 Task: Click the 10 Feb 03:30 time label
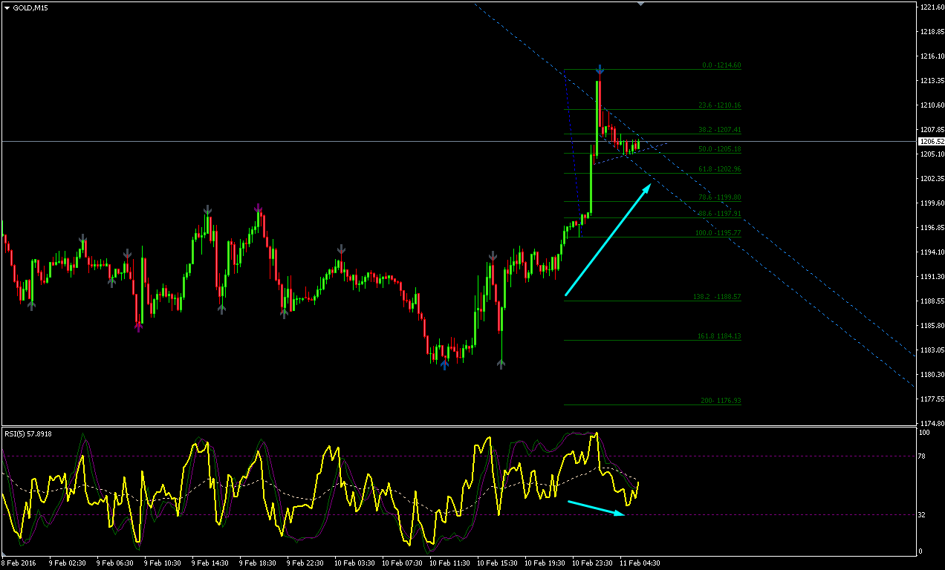354,563
